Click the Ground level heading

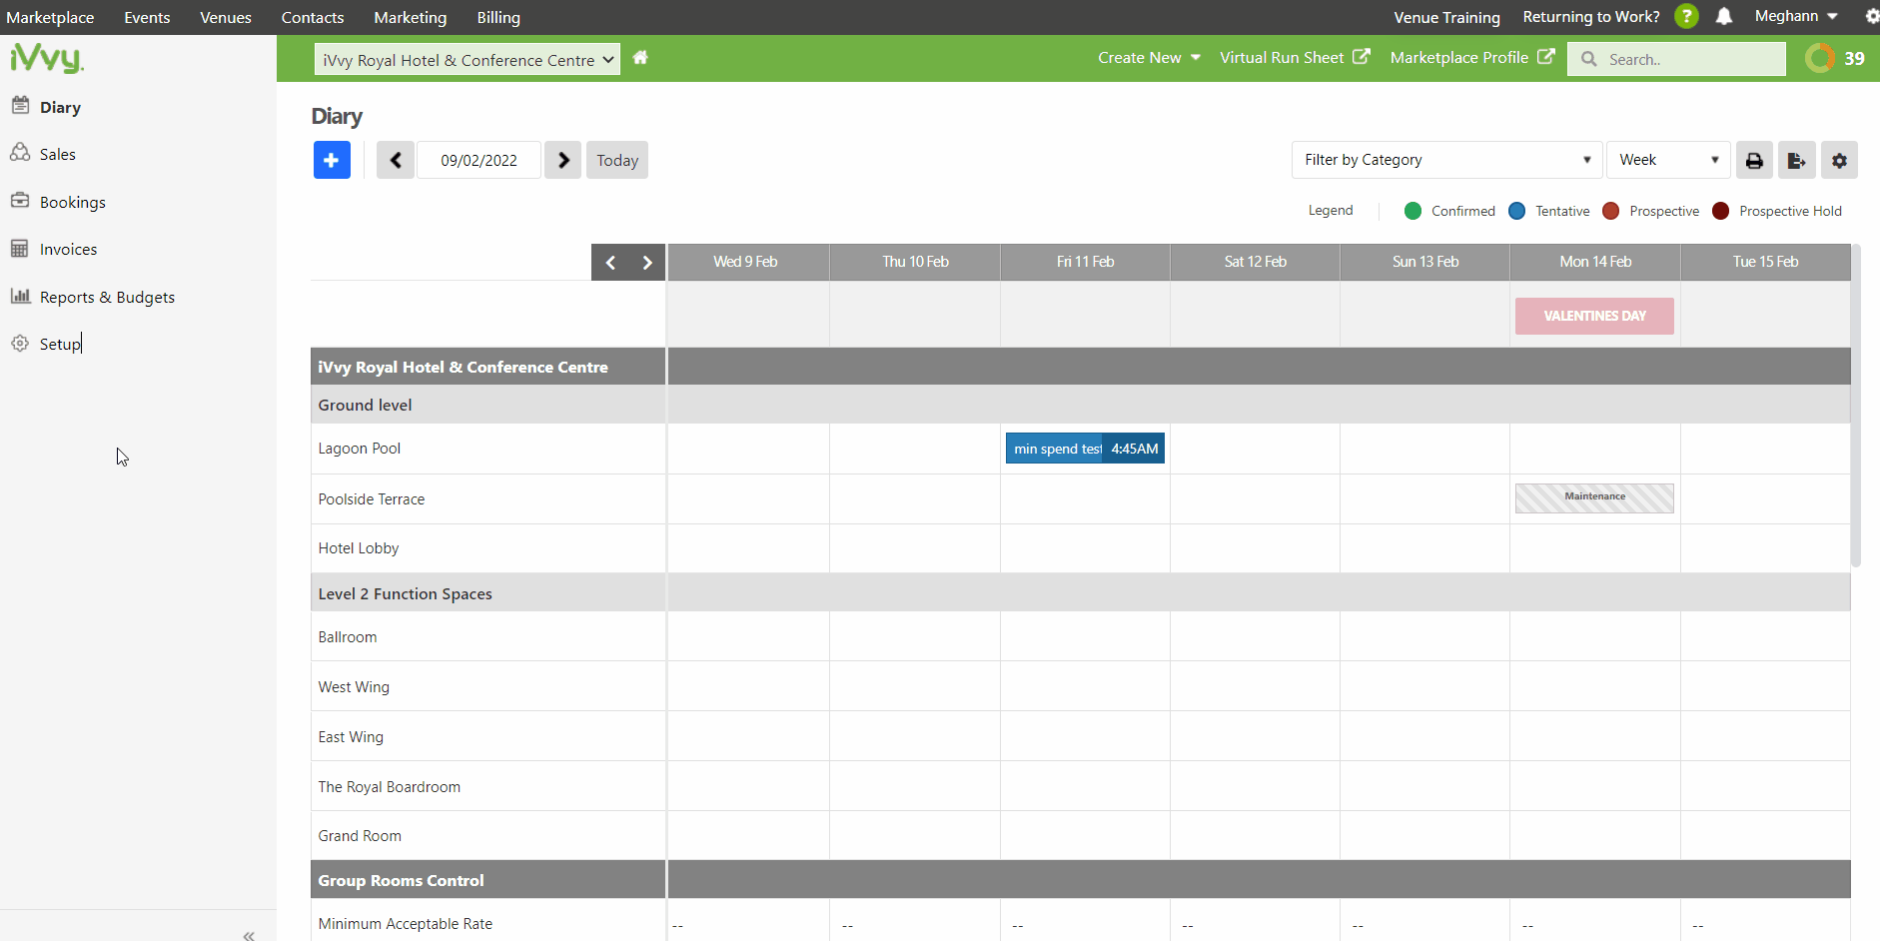pos(365,405)
